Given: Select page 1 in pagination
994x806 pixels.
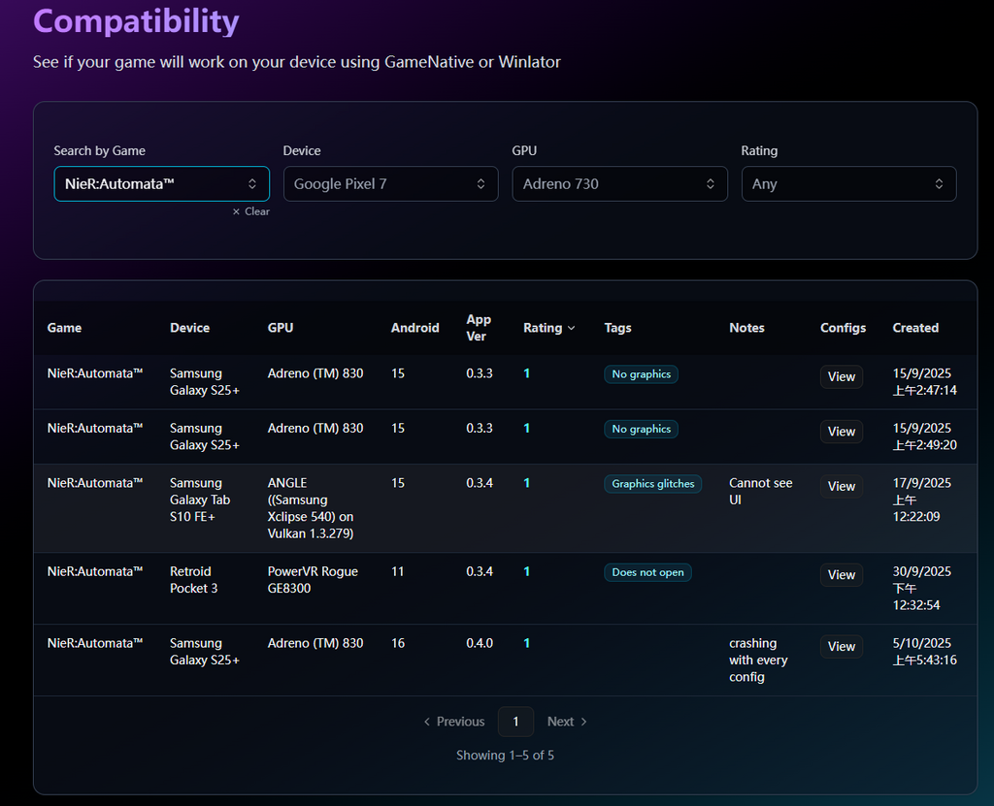Looking at the screenshot, I should (515, 722).
